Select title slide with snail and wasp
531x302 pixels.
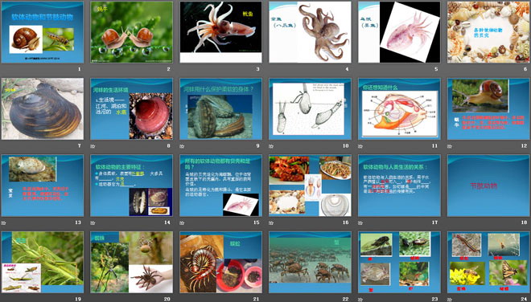point(43,32)
